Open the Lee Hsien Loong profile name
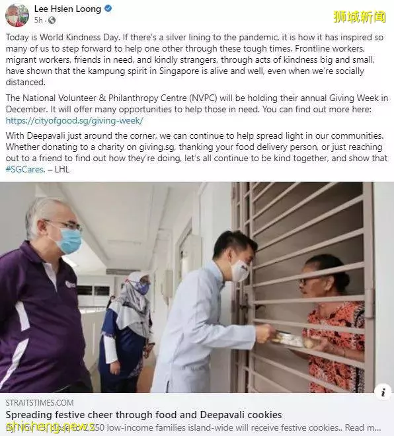Image resolution: width=394 pixels, height=436 pixels. pyautogui.click(x=67, y=9)
